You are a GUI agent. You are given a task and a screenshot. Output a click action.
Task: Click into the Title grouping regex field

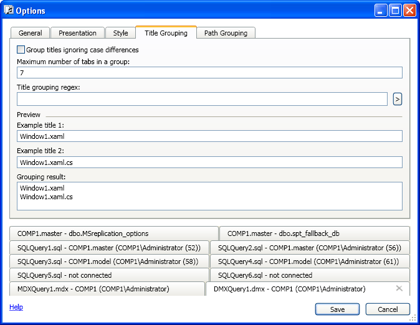tap(202, 99)
